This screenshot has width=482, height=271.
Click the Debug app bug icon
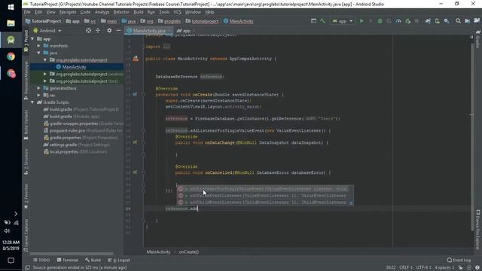[380, 21]
